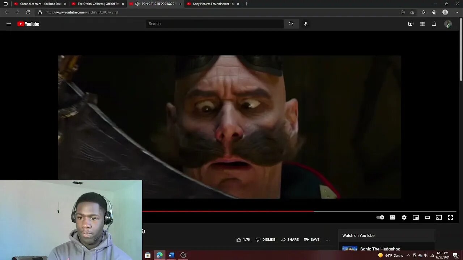Open Edge Settings and more menu
Viewport: 463px width, 260px height.
[x=456, y=12]
